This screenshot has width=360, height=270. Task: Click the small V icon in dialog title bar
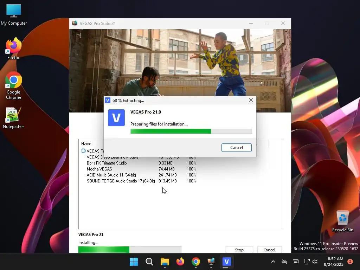click(108, 100)
